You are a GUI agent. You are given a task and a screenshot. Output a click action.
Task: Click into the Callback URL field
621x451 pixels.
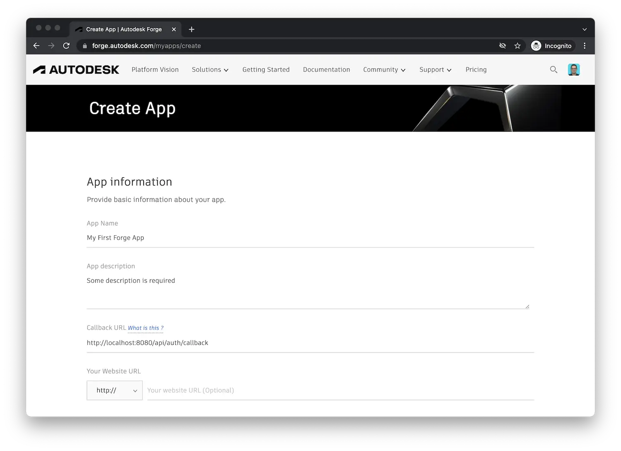click(310, 343)
